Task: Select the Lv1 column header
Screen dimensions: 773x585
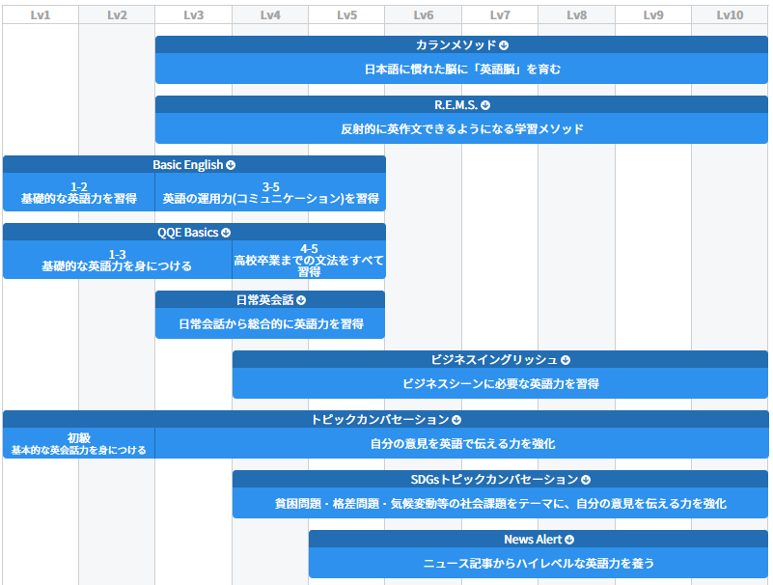Action: pos(39,14)
